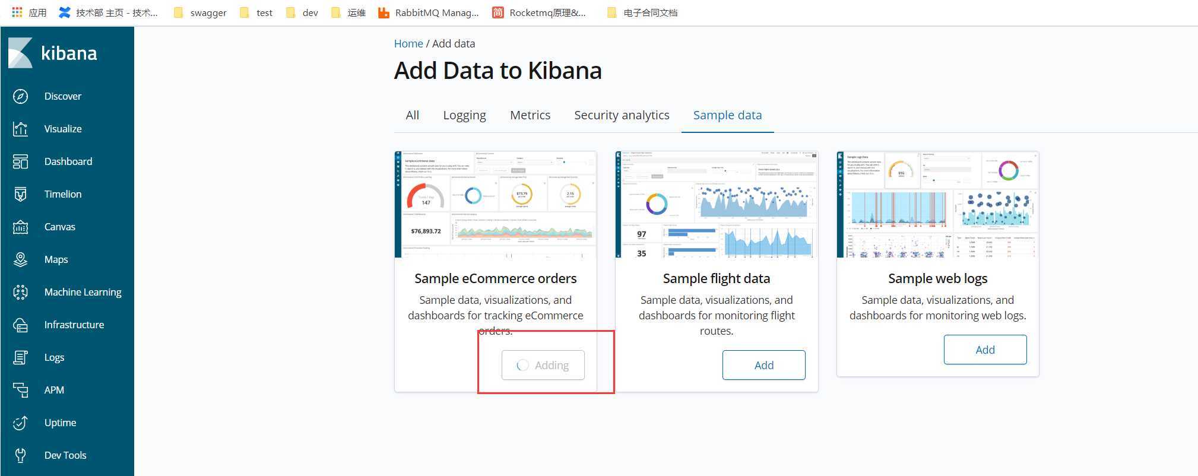Click the Visualize chart icon

point(21,129)
